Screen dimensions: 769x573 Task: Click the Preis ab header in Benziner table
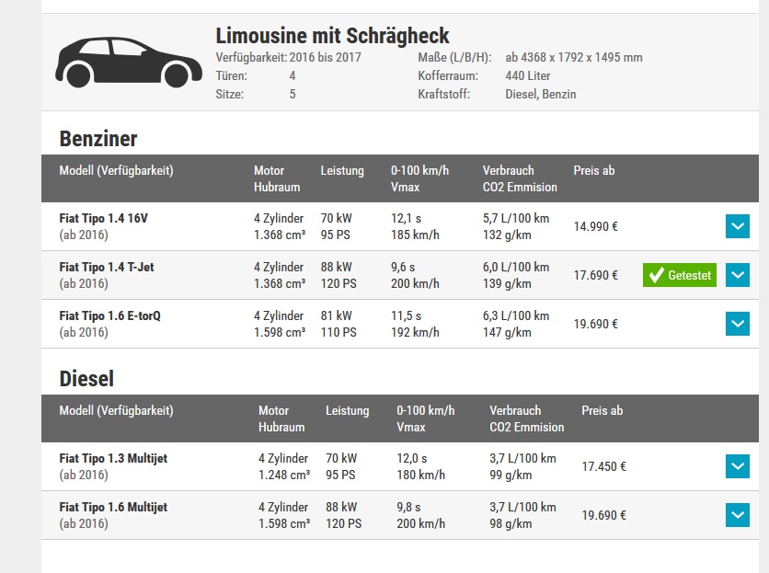594,171
